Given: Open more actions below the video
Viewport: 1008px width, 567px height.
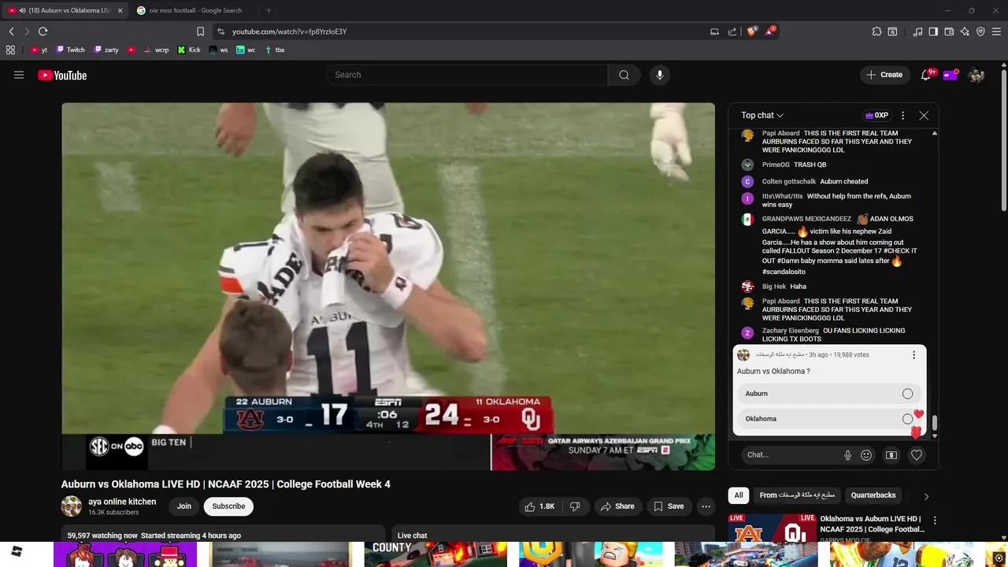Looking at the screenshot, I should (706, 506).
